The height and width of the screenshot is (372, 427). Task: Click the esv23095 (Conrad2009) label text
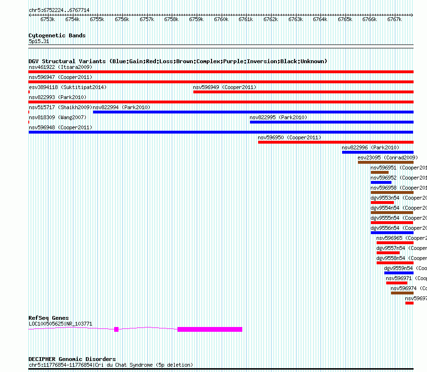click(x=388, y=158)
